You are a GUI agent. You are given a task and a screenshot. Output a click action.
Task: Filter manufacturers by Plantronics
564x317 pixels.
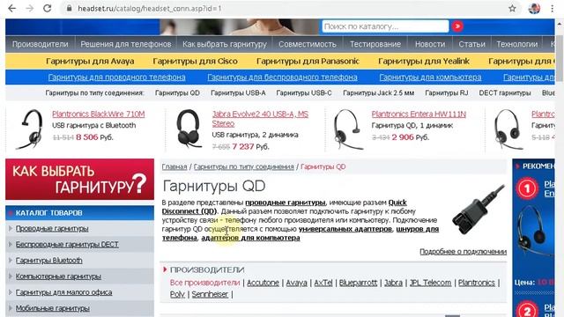coord(476,283)
